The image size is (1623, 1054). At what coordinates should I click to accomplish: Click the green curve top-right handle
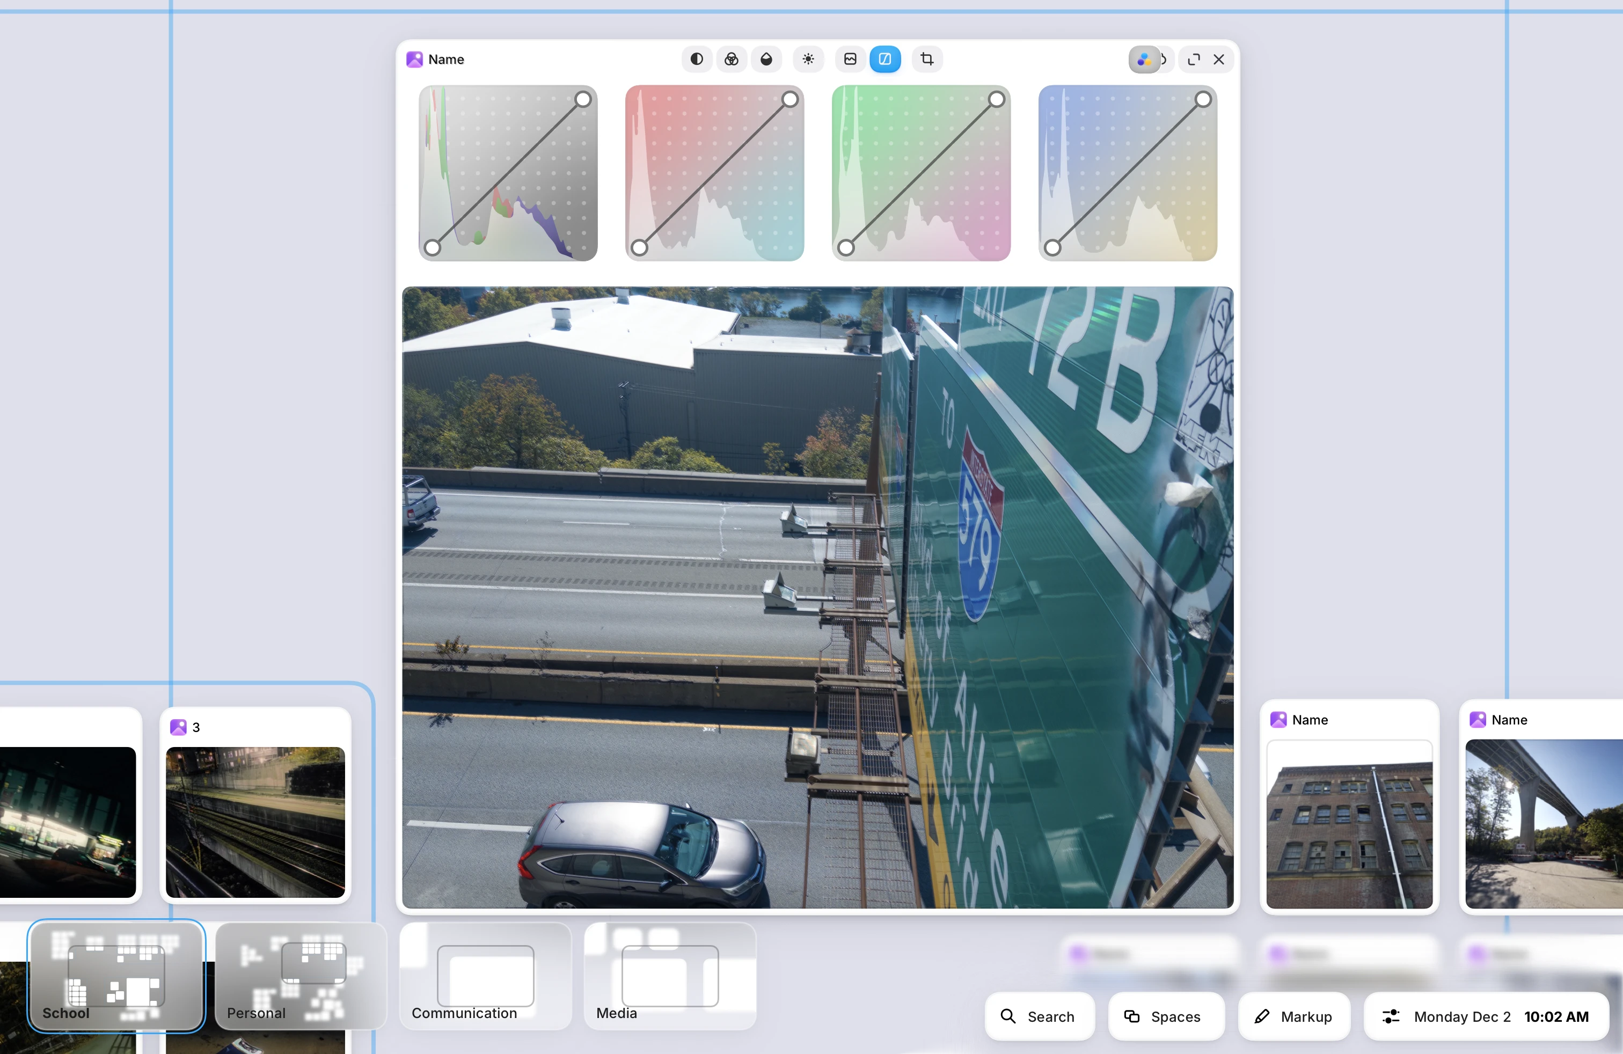996,99
